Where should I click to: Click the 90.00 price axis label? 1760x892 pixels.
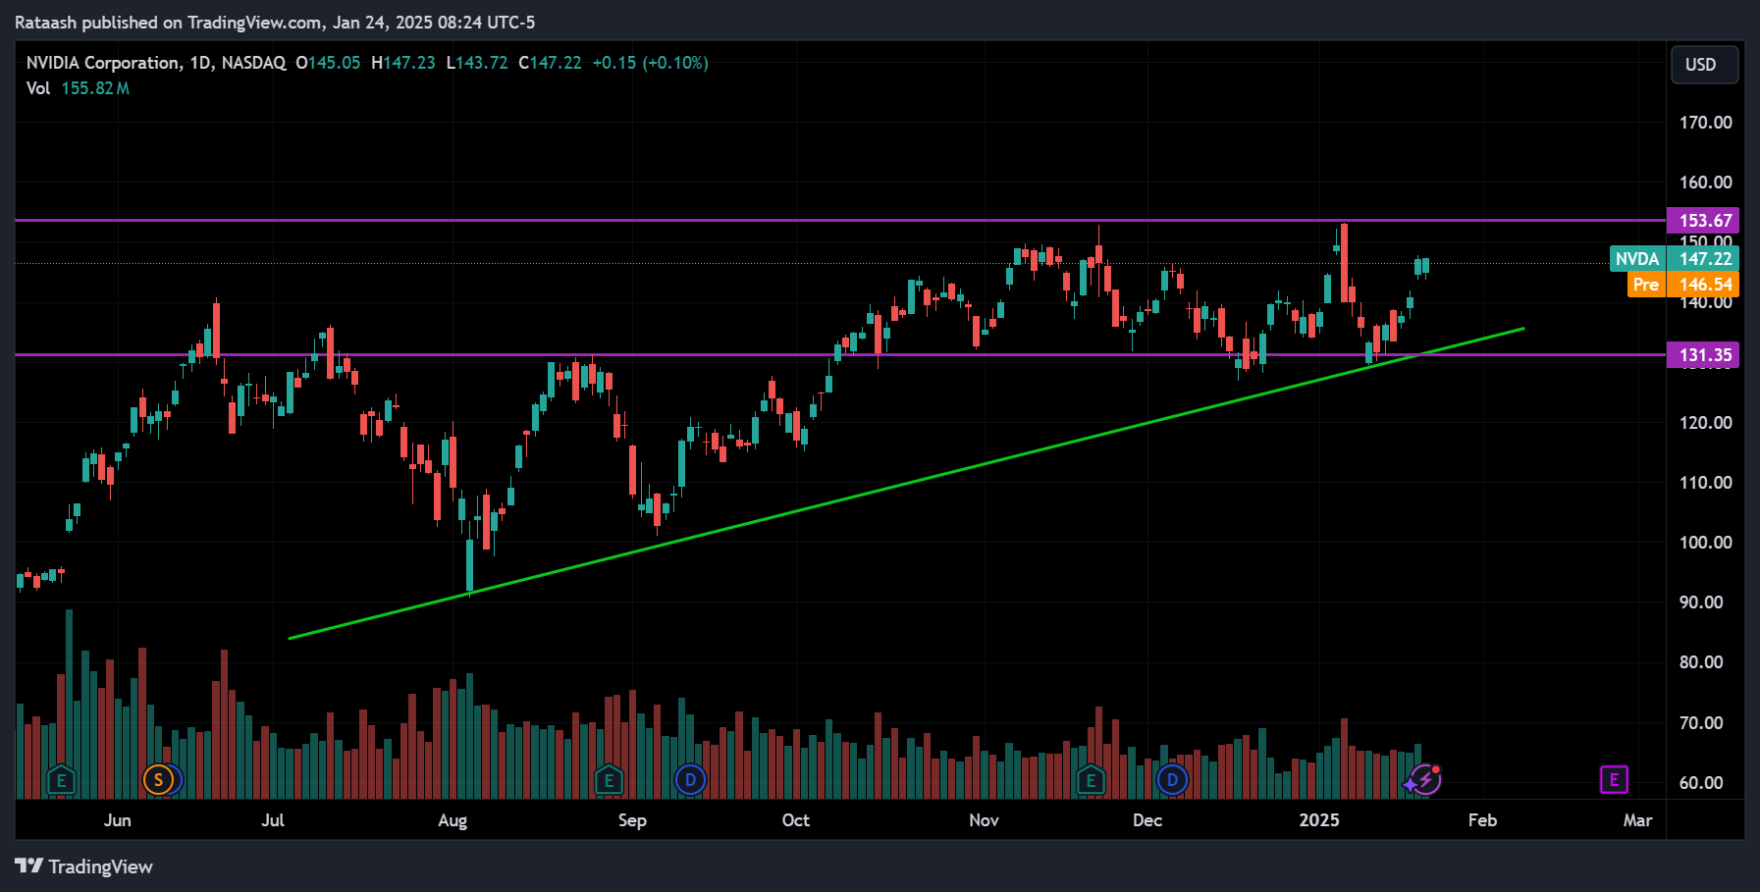(1701, 603)
